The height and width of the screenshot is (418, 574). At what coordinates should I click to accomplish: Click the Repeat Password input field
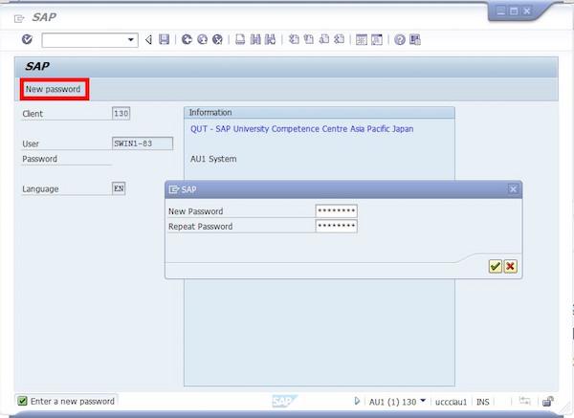336,226
